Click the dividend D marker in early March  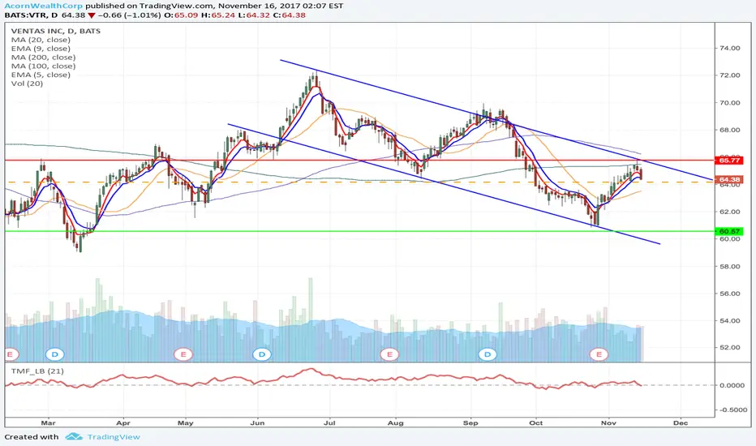(x=55, y=354)
